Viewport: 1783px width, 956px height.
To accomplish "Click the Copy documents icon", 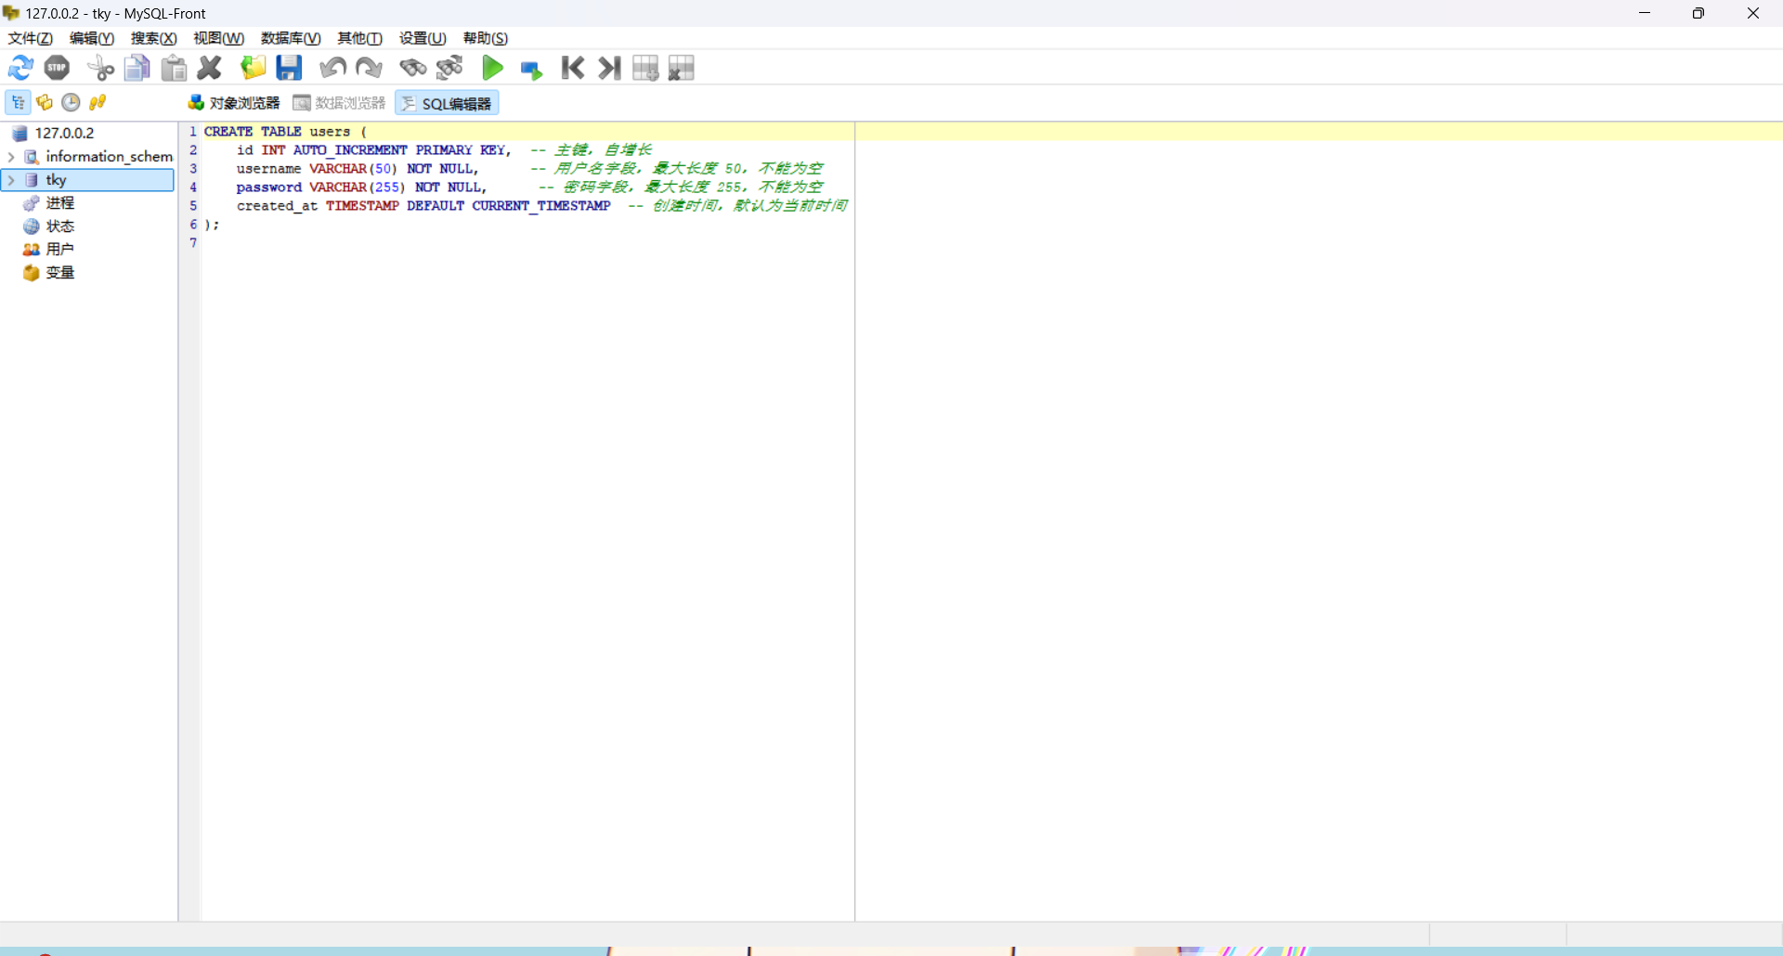I will point(137,68).
